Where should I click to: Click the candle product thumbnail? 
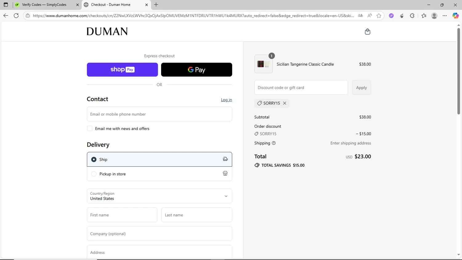tap(264, 64)
